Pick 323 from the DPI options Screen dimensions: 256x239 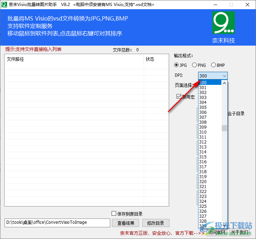click(x=210, y=196)
